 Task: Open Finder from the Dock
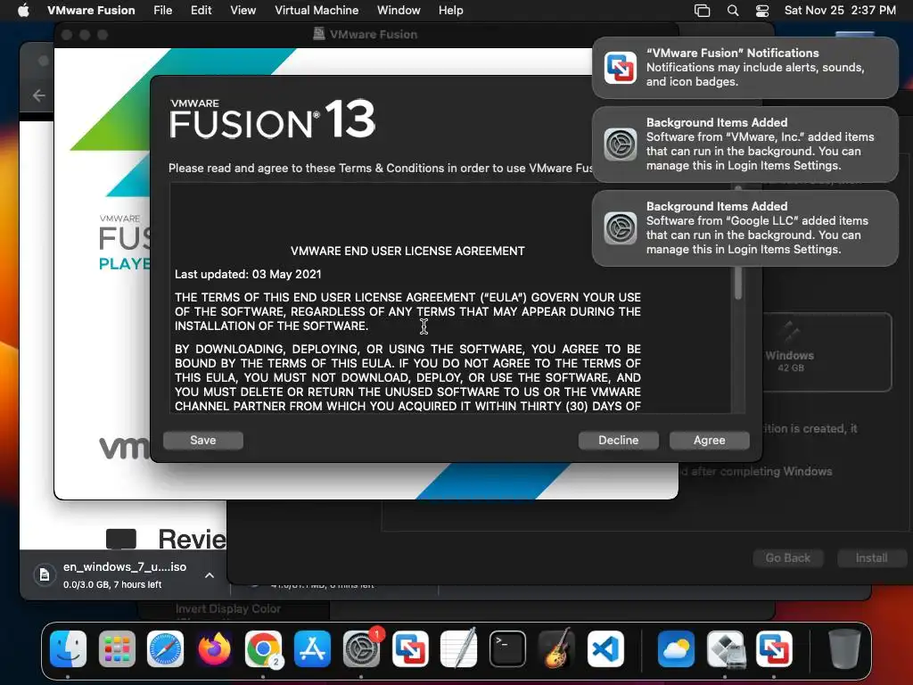pos(68,648)
